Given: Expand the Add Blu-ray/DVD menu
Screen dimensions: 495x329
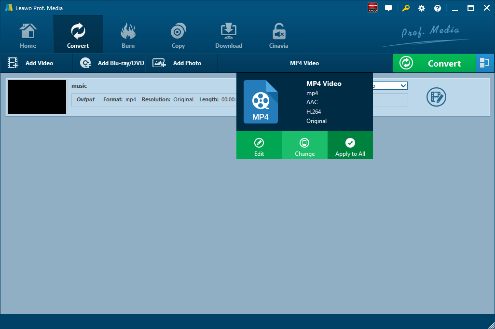Looking at the screenshot, I should 112,63.
